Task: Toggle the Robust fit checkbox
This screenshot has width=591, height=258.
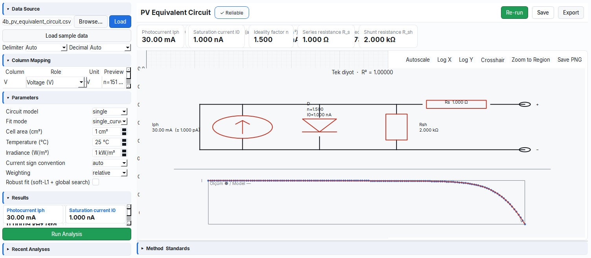Action: (x=95, y=182)
